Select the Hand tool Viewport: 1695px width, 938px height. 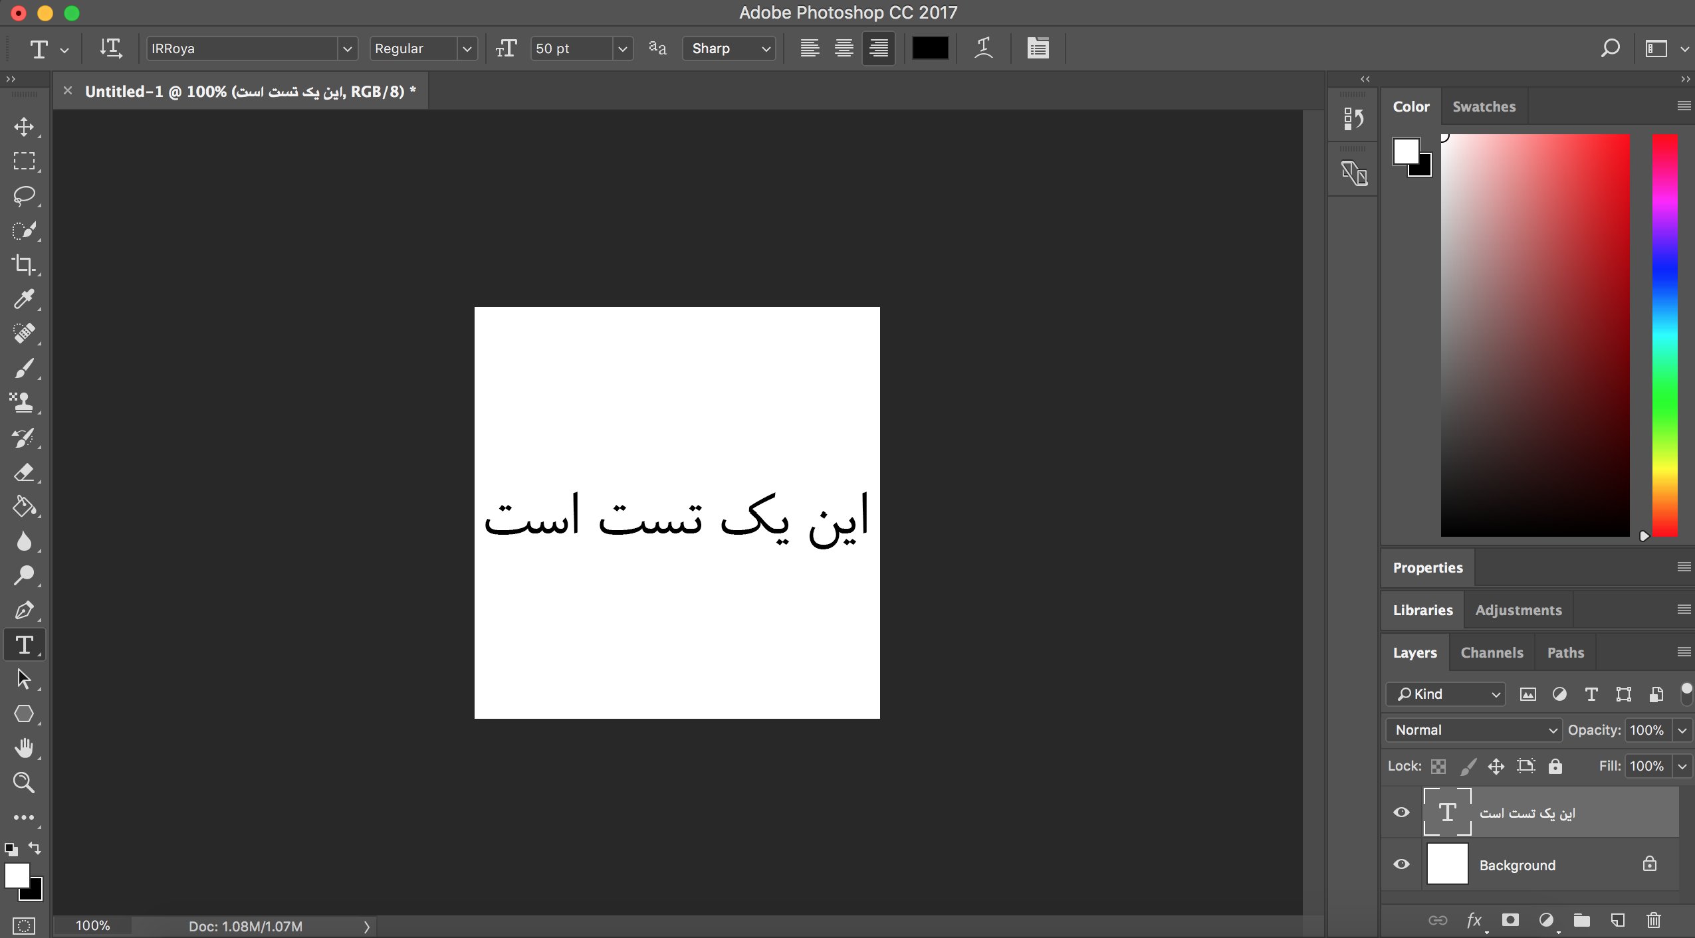24,748
